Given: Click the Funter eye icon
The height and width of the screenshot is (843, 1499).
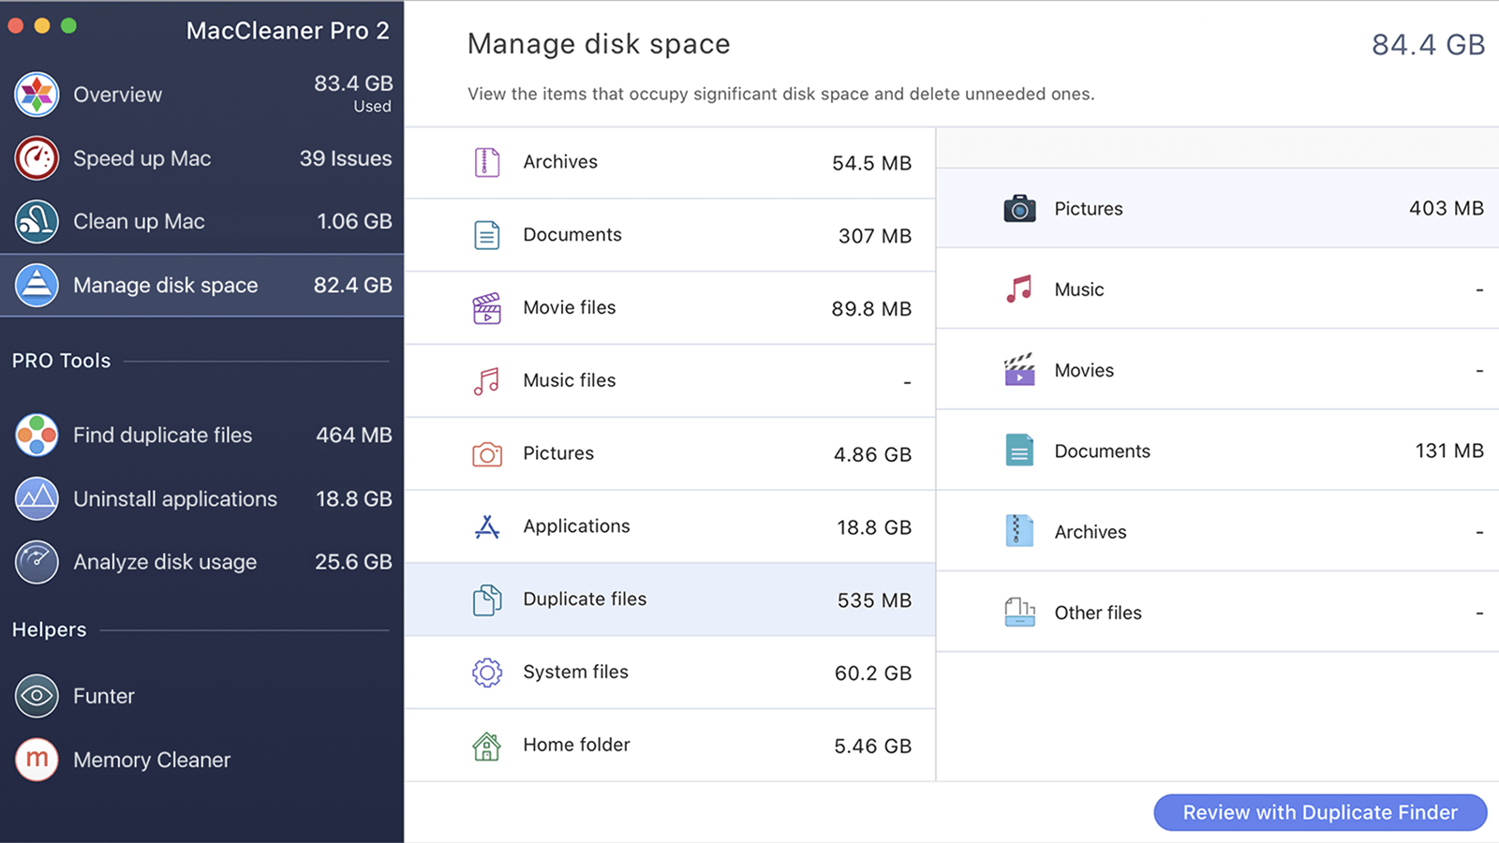Looking at the screenshot, I should [x=37, y=696].
